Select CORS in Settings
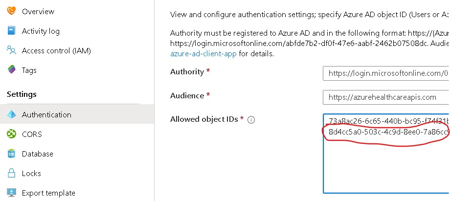This screenshot has height=201, width=450. 32,134
